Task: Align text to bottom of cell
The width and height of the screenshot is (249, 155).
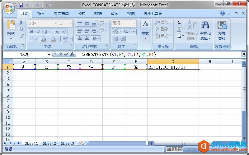Action: [94, 23]
